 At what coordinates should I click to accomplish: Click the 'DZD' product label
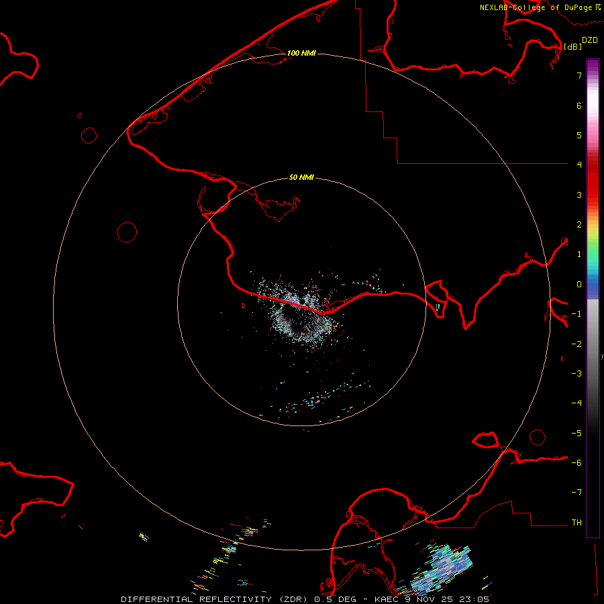tap(590, 40)
